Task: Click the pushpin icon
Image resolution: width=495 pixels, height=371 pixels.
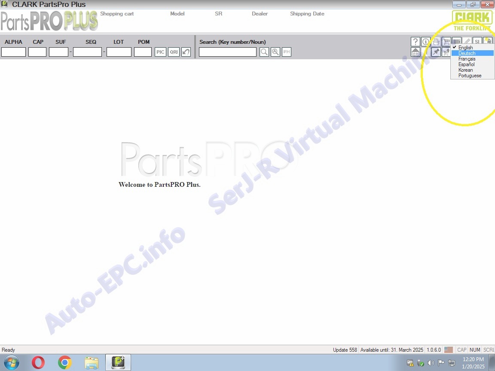Action: (x=436, y=52)
